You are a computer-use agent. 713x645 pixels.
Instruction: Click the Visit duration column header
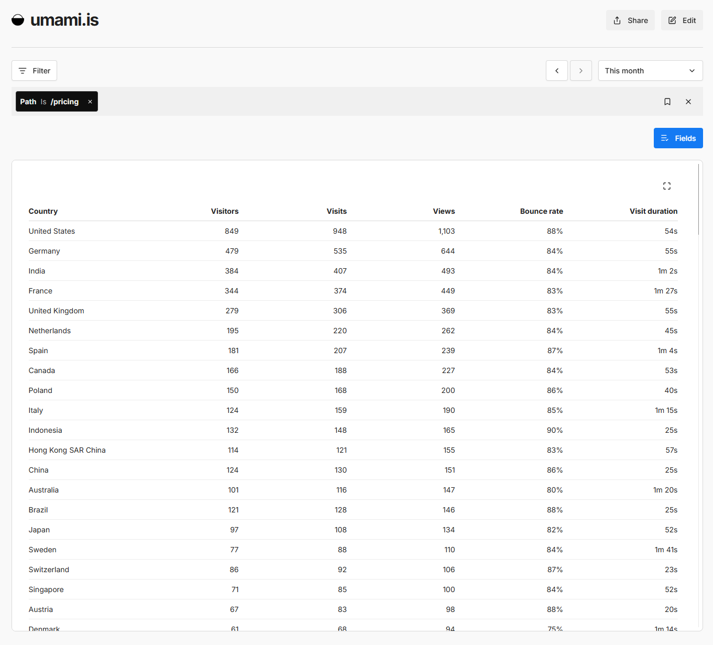(x=653, y=211)
